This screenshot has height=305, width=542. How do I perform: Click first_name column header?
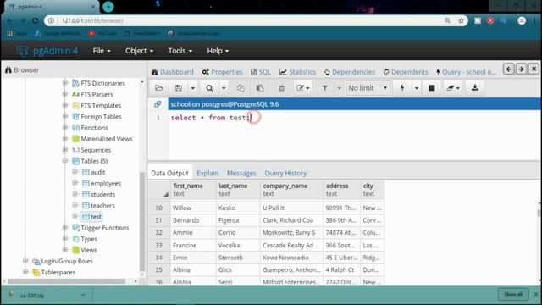point(193,190)
